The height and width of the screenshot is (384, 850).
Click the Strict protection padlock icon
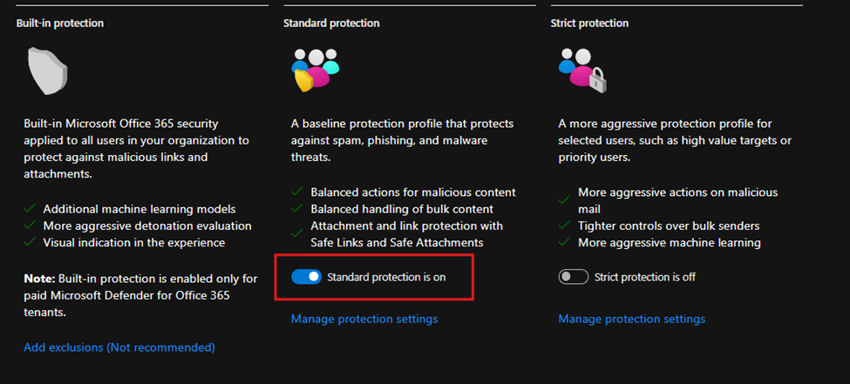pos(582,70)
